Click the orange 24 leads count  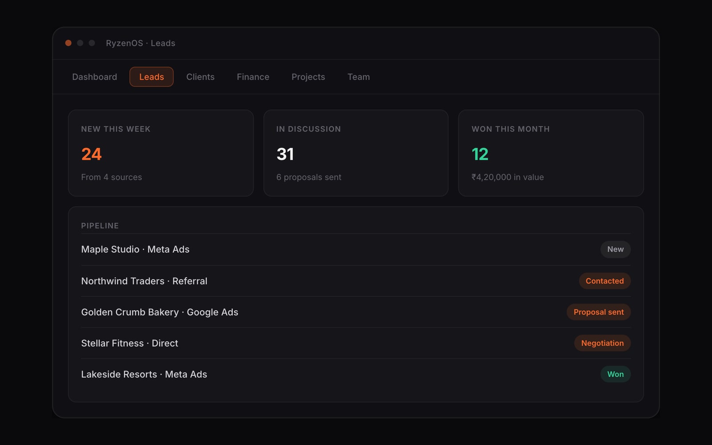pos(91,154)
